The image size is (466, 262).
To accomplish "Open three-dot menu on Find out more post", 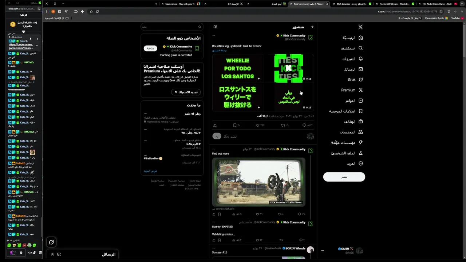I will tap(214, 149).
